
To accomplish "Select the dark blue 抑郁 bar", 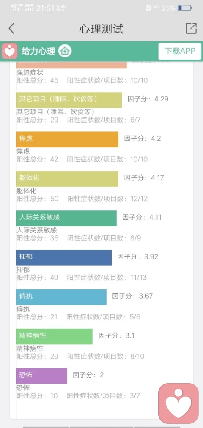I will pyautogui.click(x=64, y=257).
